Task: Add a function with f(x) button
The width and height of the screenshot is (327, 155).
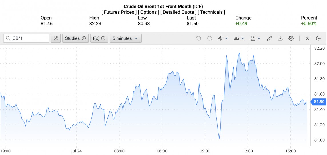Action: tap(99, 38)
